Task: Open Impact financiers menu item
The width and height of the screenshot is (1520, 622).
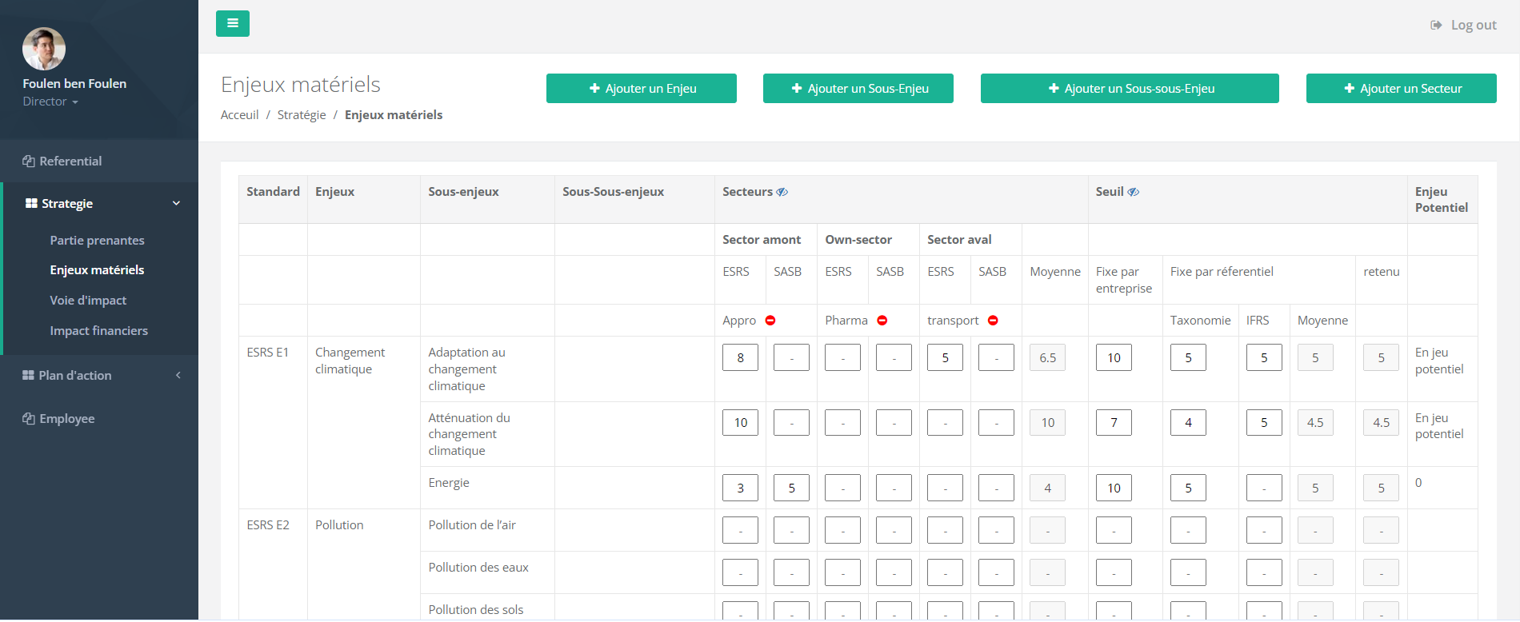Action: pyautogui.click(x=98, y=331)
